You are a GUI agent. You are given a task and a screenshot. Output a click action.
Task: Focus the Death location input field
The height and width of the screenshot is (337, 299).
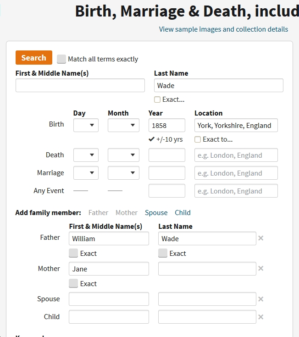pos(236,155)
